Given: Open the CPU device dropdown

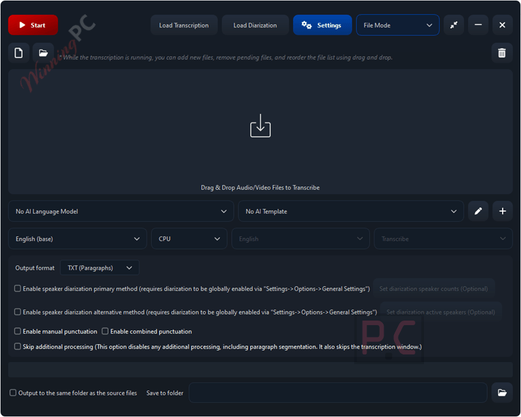Looking at the screenshot, I should click(x=189, y=238).
